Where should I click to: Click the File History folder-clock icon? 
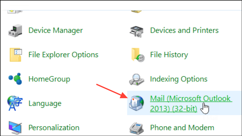[138, 55]
